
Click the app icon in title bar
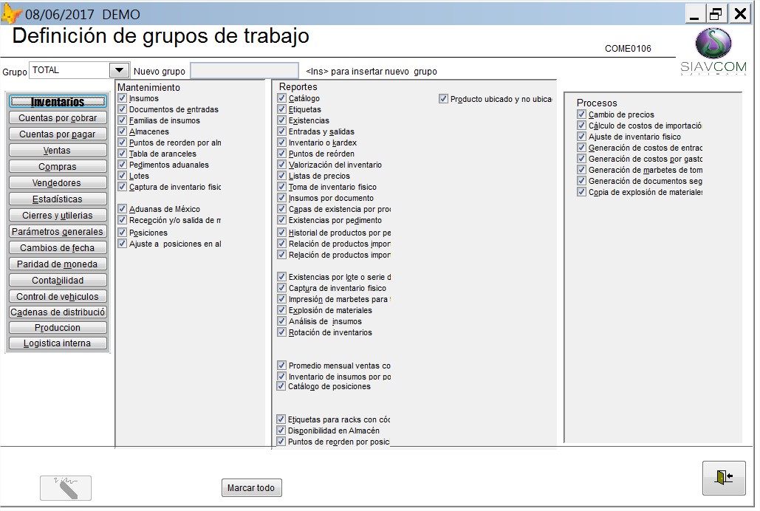[x=11, y=13]
